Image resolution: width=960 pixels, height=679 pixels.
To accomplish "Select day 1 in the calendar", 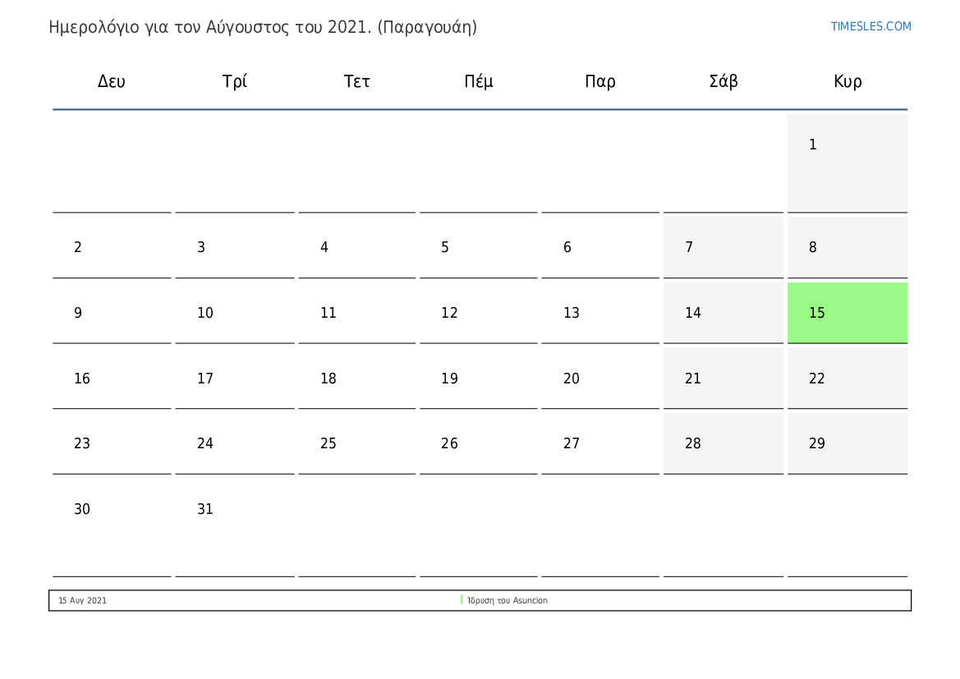I will 847,163.
